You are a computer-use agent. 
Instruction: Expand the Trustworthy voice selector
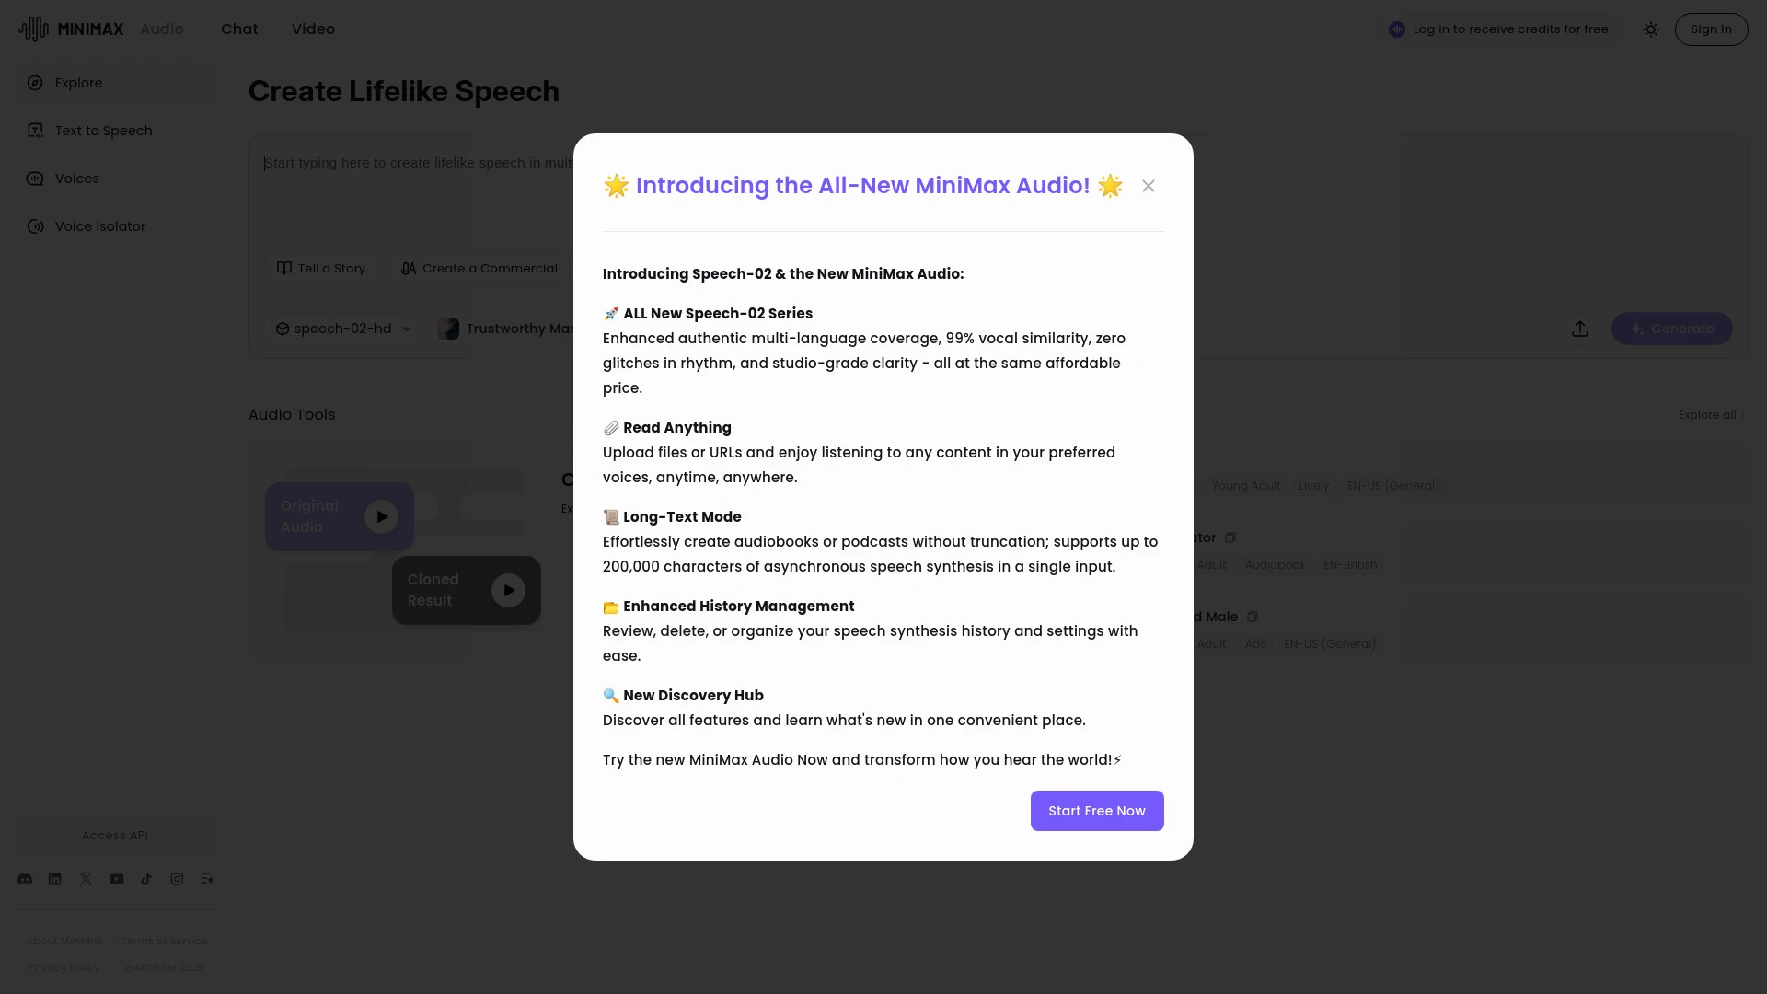tap(511, 329)
